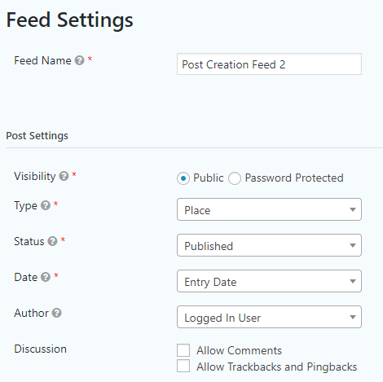Check Allow Trackbacks and Pingbacks

coord(183,366)
